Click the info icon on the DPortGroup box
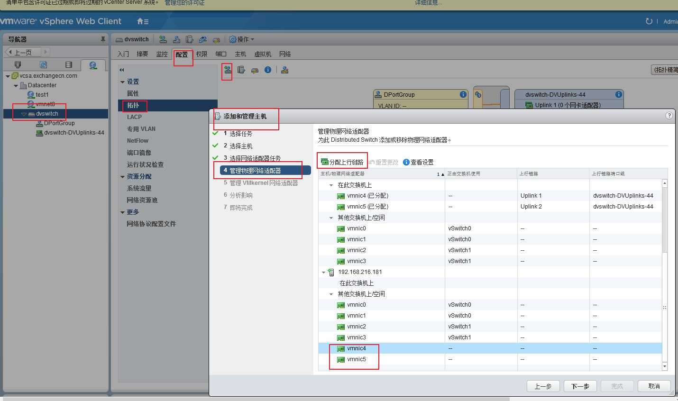Viewport: 678px width, 401px height. point(463,94)
